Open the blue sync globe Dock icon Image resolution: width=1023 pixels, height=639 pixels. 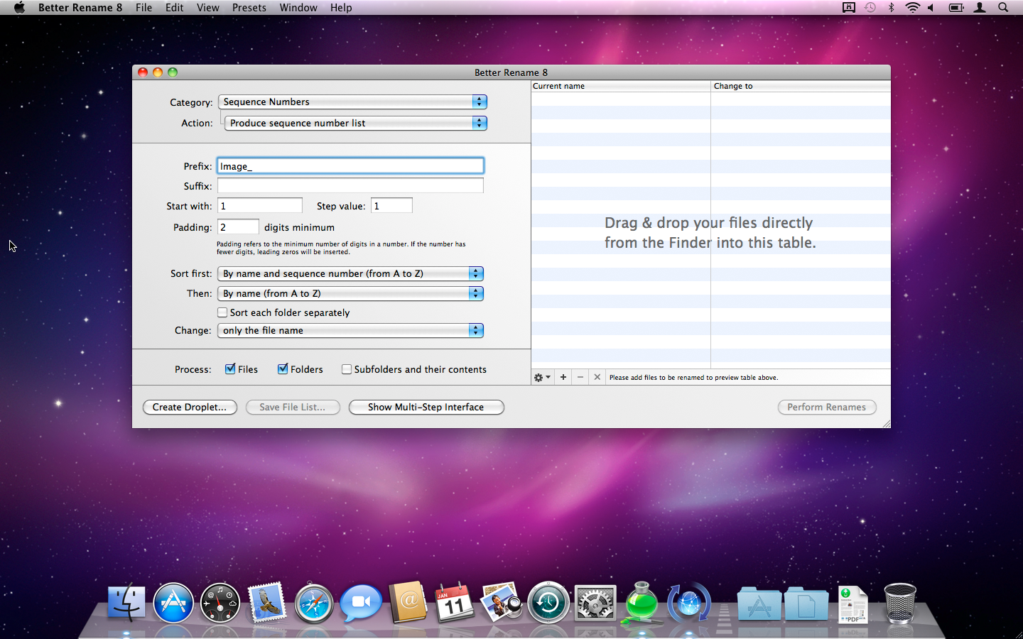click(x=689, y=603)
